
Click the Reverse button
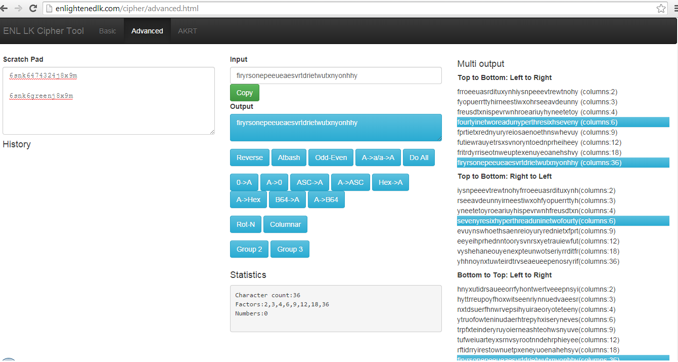click(250, 157)
